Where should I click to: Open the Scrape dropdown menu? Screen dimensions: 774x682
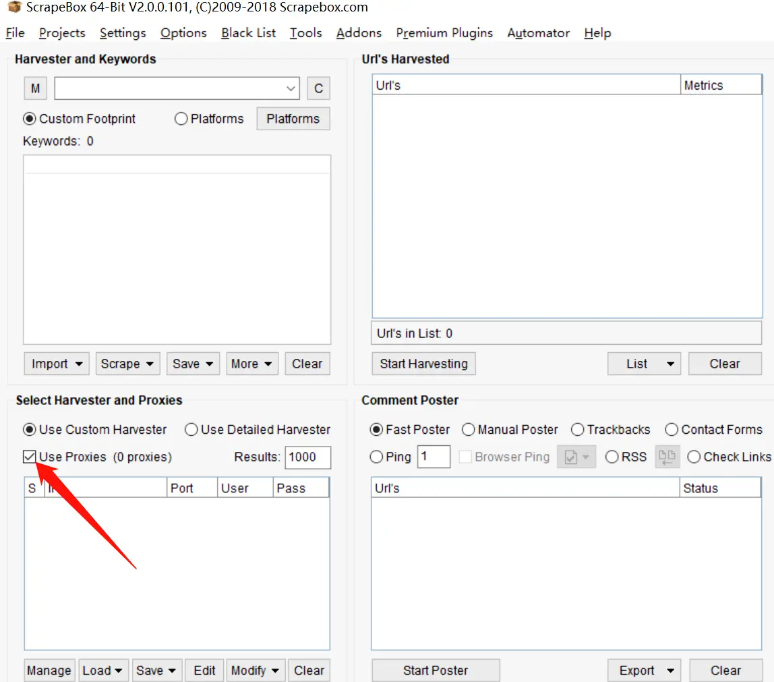coord(127,364)
